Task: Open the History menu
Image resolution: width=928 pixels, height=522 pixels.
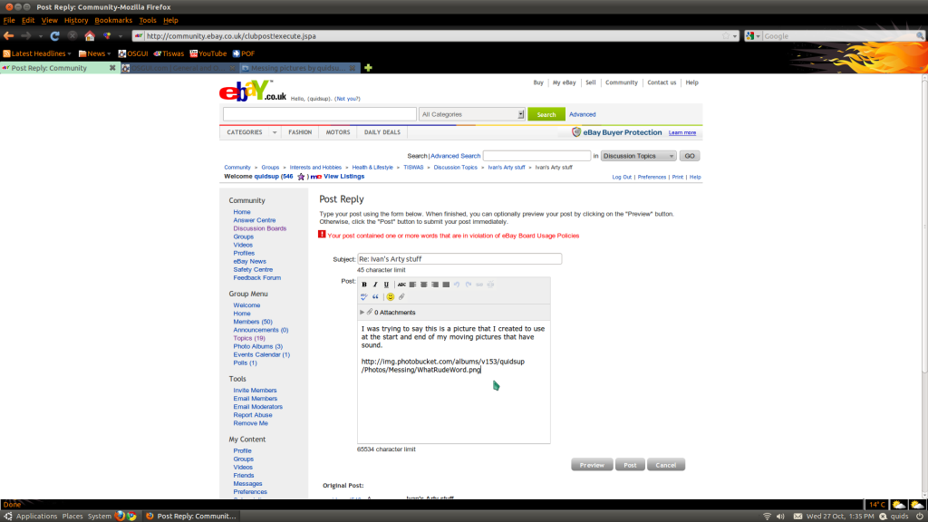Action: coord(76,20)
